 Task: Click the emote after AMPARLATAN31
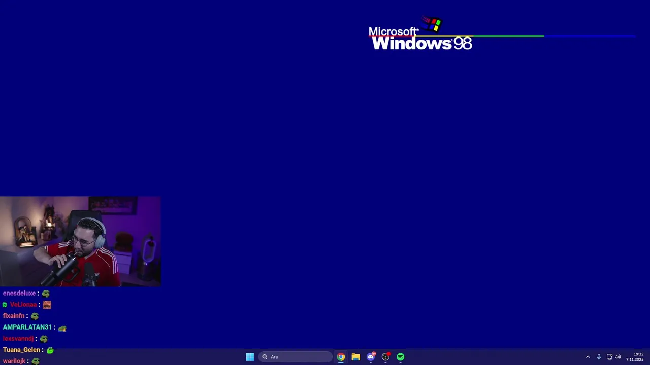coord(62,328)
